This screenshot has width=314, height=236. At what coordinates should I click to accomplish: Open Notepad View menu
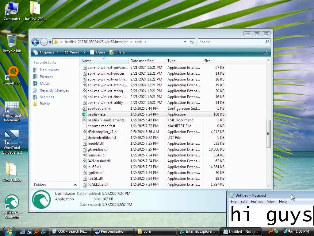tap(271, 202)
